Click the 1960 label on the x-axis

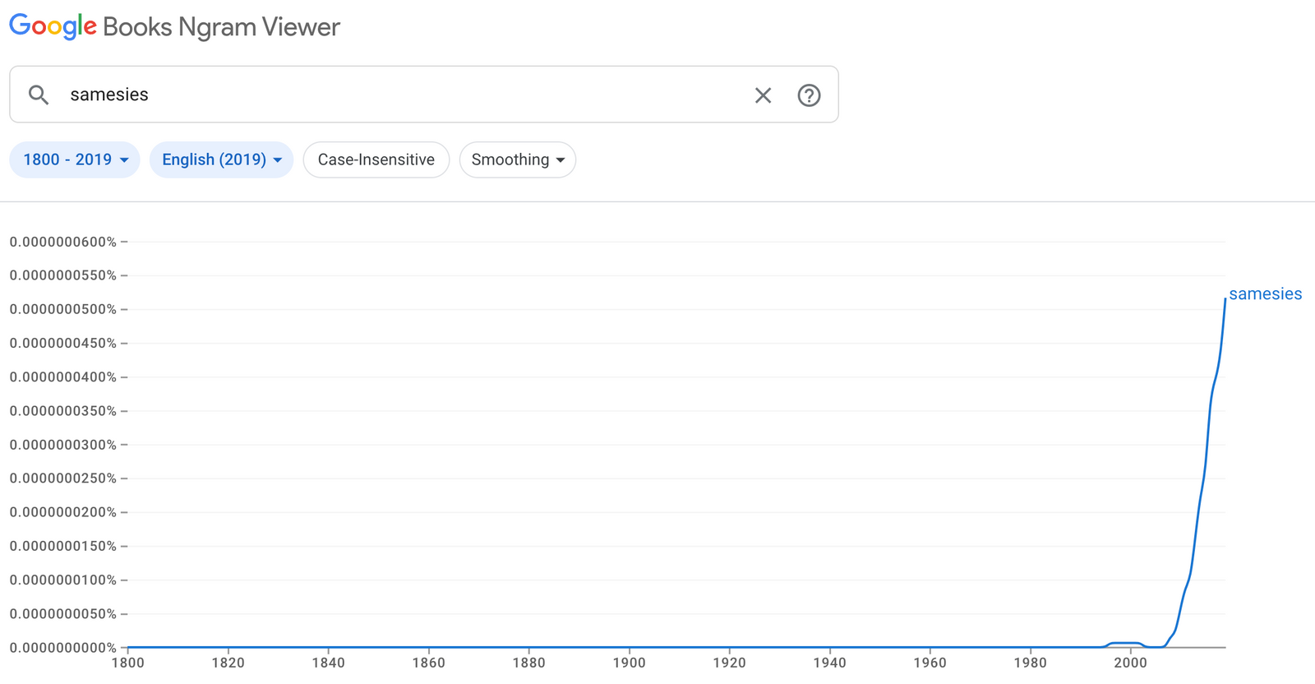pyautogui.click(x=930, y=663)
